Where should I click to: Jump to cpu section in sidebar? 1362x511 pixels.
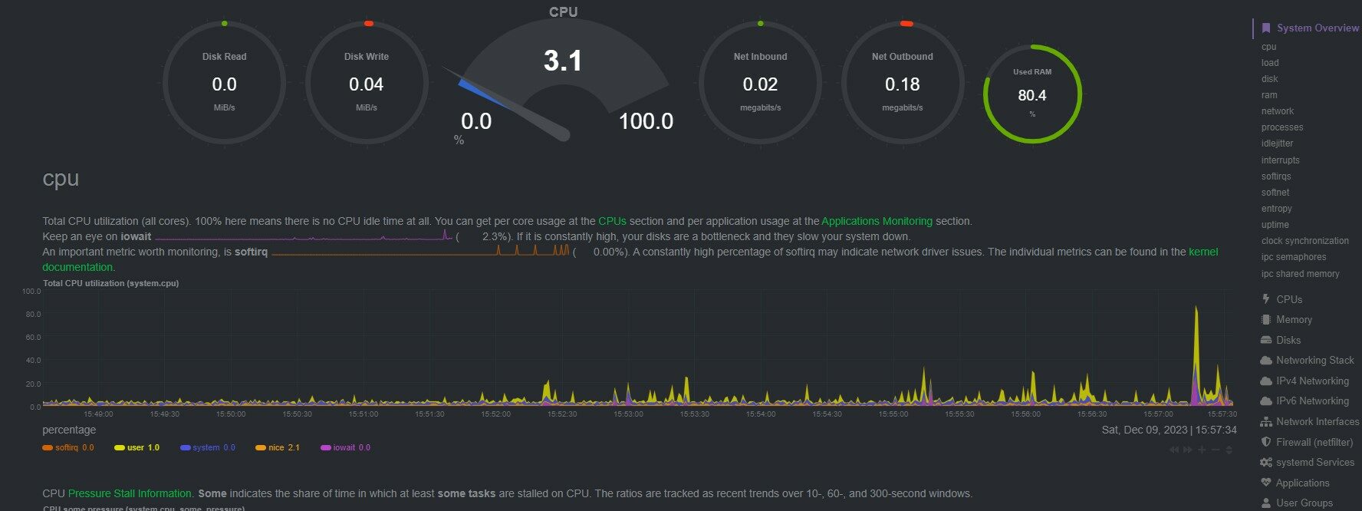(1269, 47)
